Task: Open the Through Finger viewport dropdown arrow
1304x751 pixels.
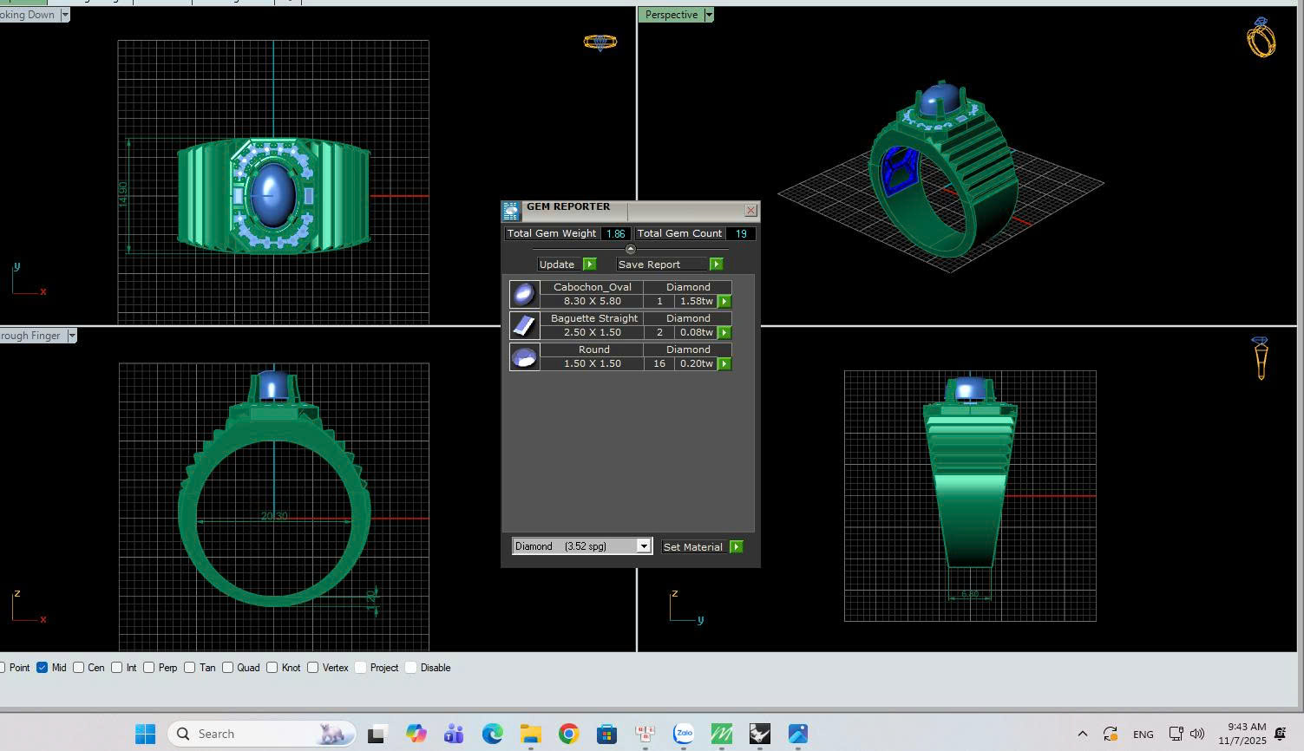Action: 72,336
